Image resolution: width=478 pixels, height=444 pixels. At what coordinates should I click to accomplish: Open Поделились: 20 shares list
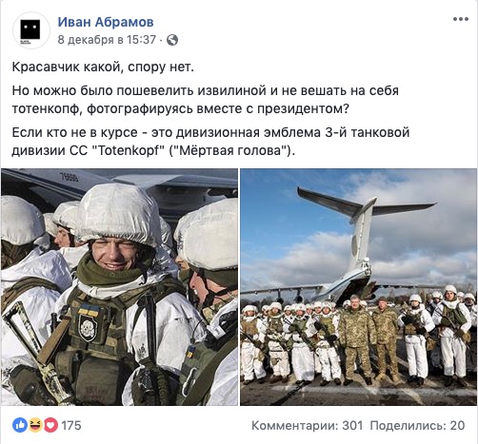tap(417, 425)
